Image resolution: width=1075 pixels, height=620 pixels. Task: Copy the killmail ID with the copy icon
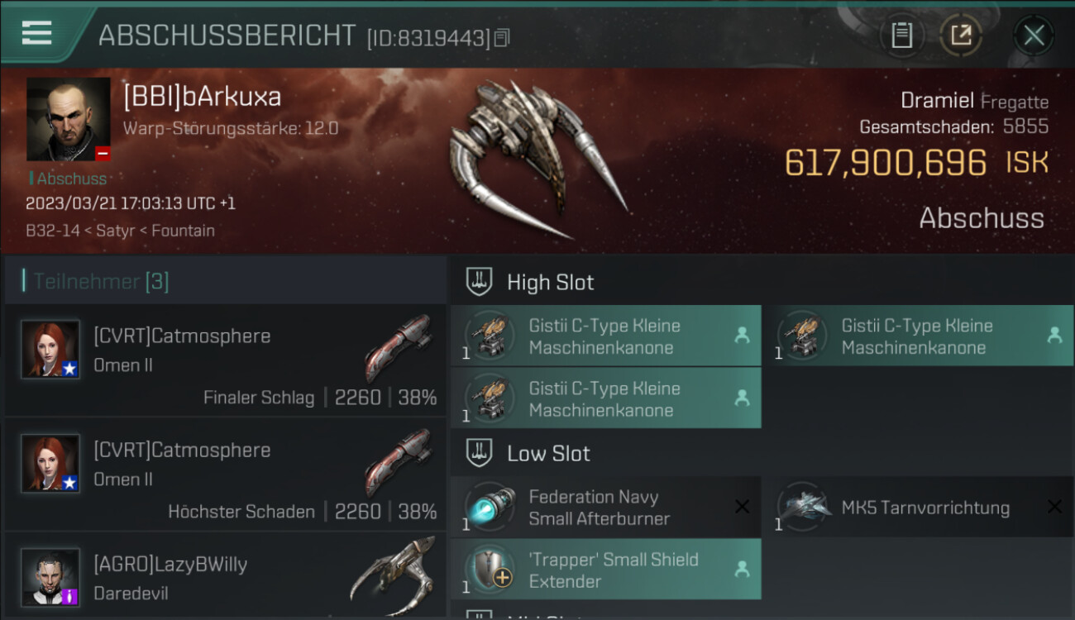click(502, 38)
